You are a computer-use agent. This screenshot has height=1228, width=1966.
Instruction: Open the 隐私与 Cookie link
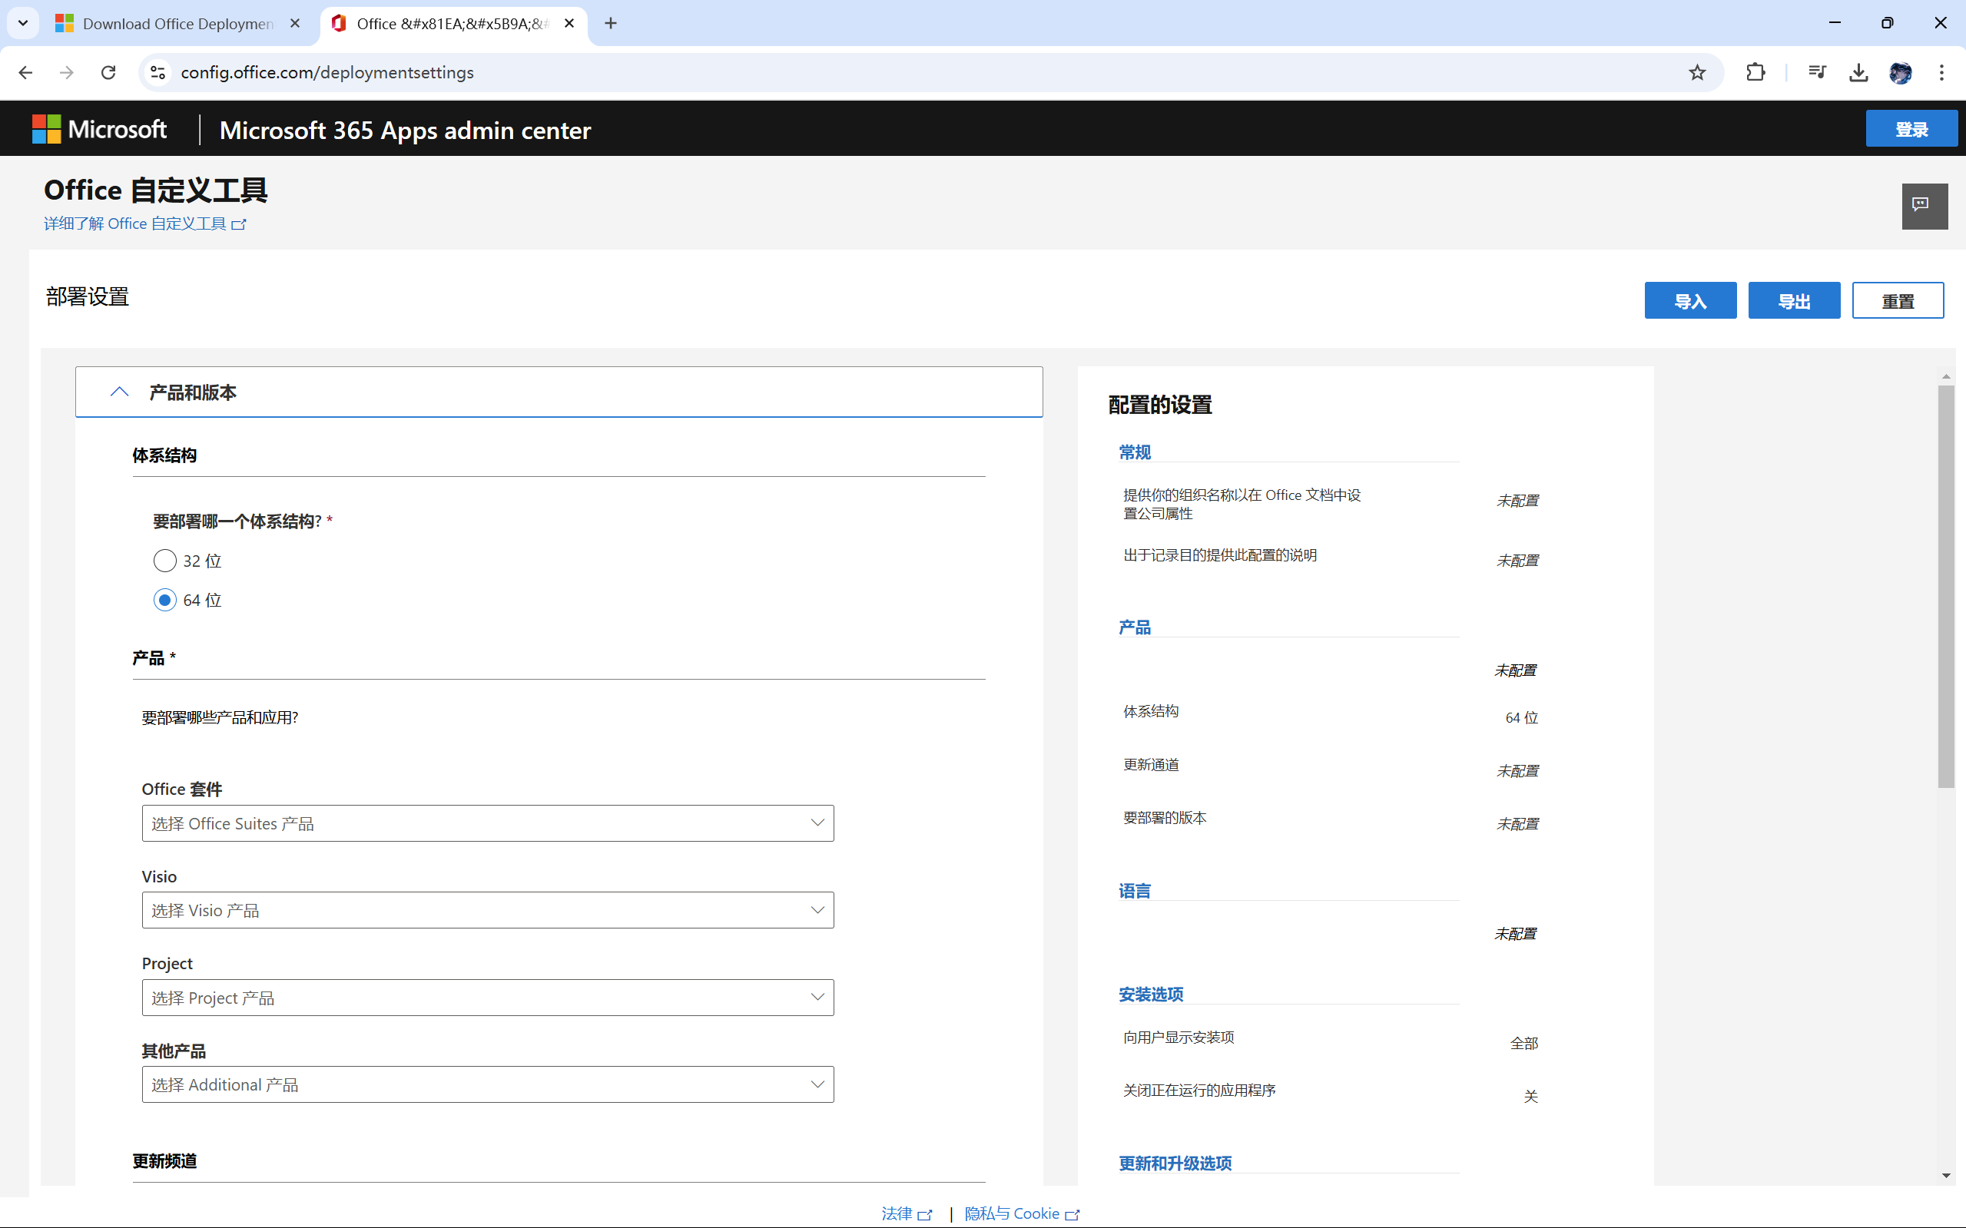[1021, 1213]
